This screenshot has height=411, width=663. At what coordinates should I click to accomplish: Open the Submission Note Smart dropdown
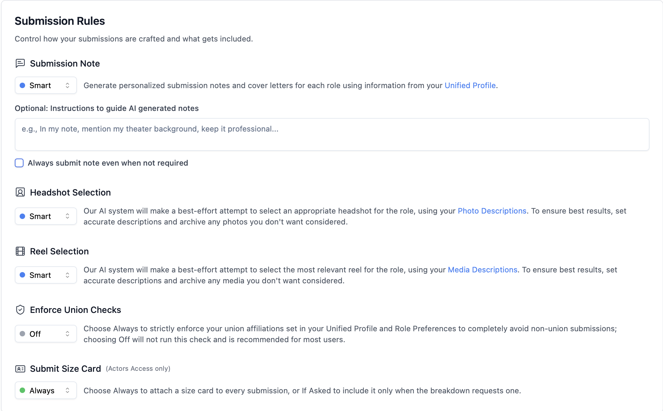[x=46, y=85]
